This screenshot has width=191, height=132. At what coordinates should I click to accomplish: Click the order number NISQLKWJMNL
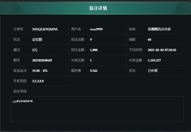[45, 29]
